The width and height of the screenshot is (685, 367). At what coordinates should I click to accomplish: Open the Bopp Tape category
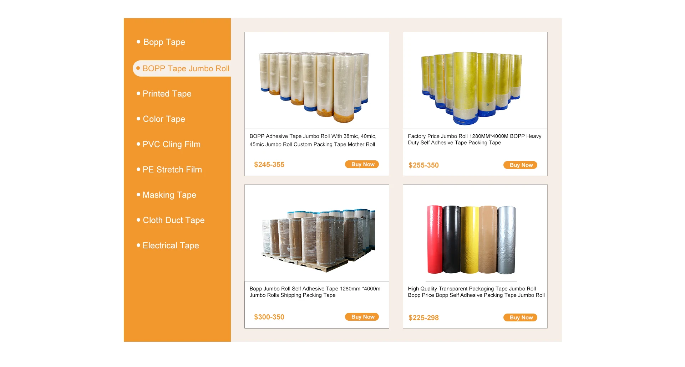tap(164, 42)
